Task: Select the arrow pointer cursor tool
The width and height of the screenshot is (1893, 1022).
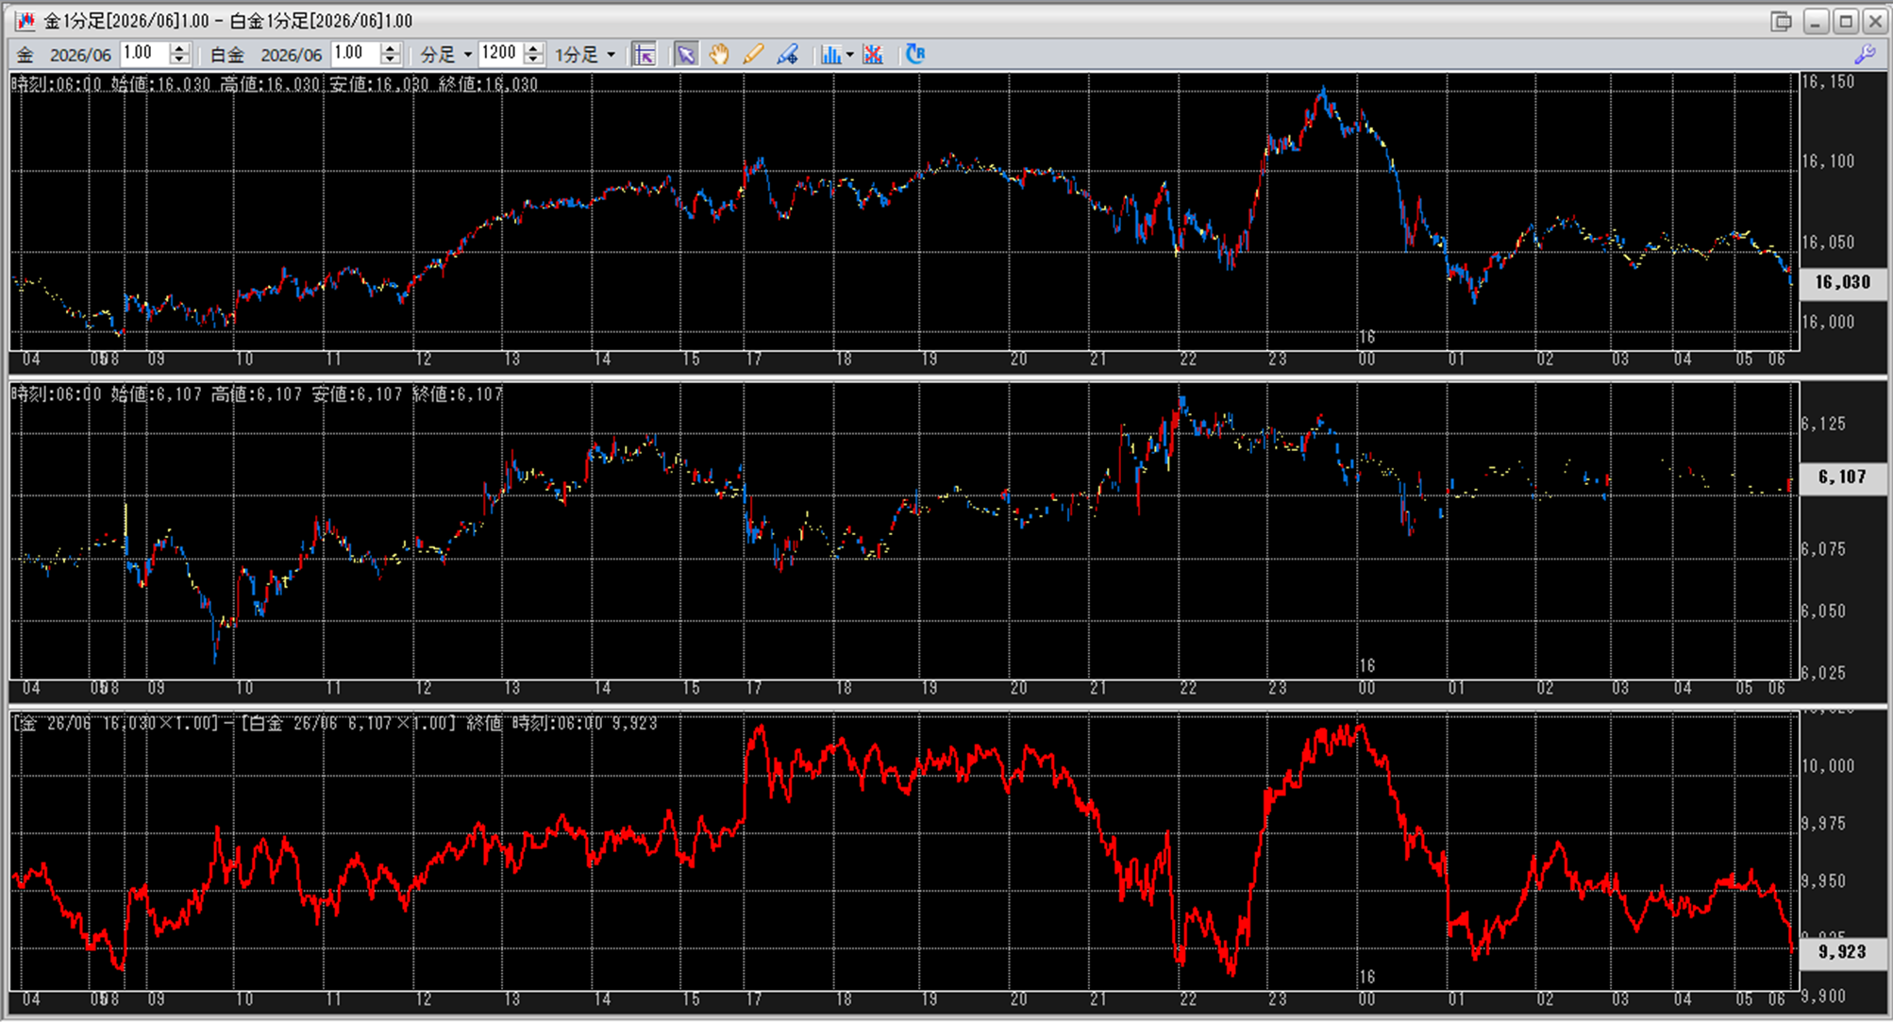Action: coord(686,55)
